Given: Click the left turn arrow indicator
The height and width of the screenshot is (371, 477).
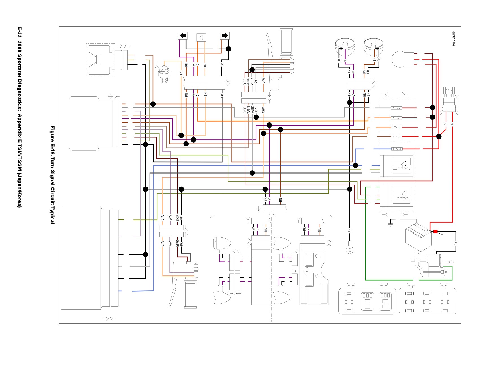Looking at the screenshot, I should tap(183, 36).
